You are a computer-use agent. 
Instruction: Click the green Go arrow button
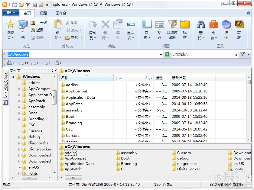tap(167, 54)
